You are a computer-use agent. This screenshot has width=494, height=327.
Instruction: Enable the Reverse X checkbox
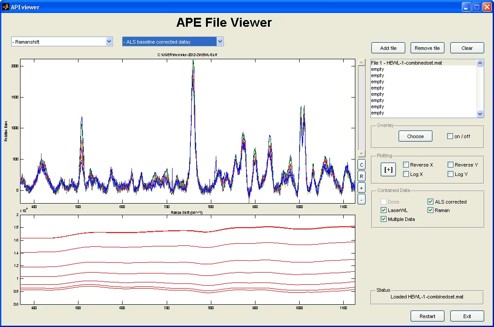click(x=406, y=164)
